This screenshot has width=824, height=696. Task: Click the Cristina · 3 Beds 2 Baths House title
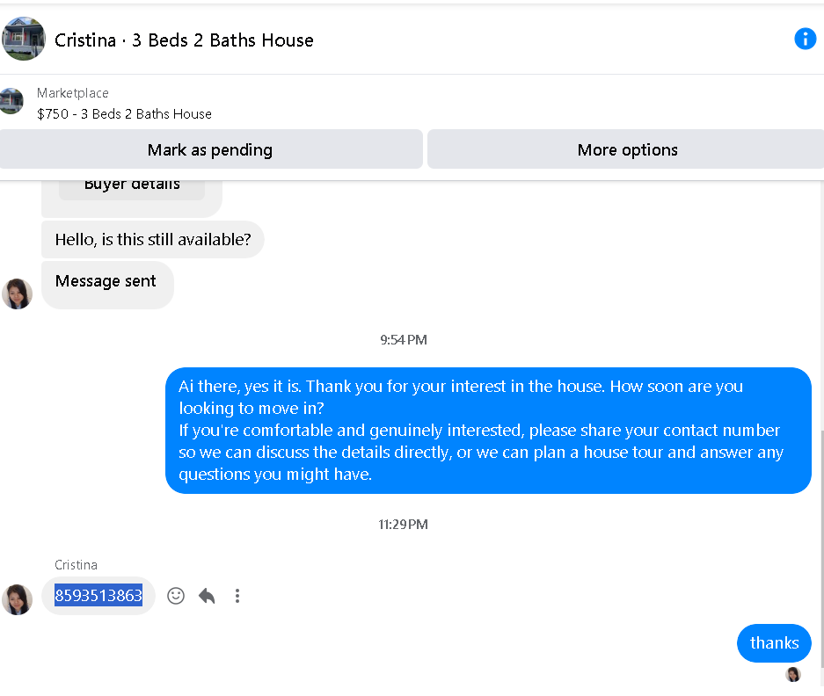184,40
